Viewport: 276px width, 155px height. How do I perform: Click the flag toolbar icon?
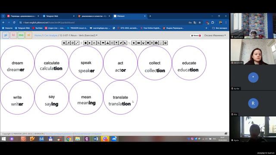pos(103,43)
